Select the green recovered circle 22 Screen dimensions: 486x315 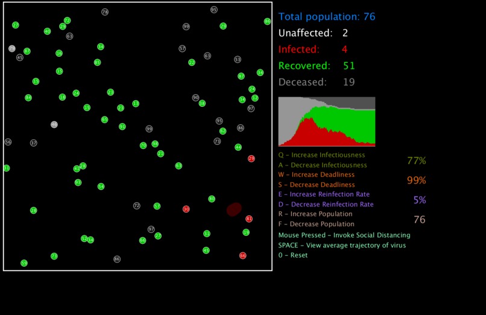[x=192, y=63]
